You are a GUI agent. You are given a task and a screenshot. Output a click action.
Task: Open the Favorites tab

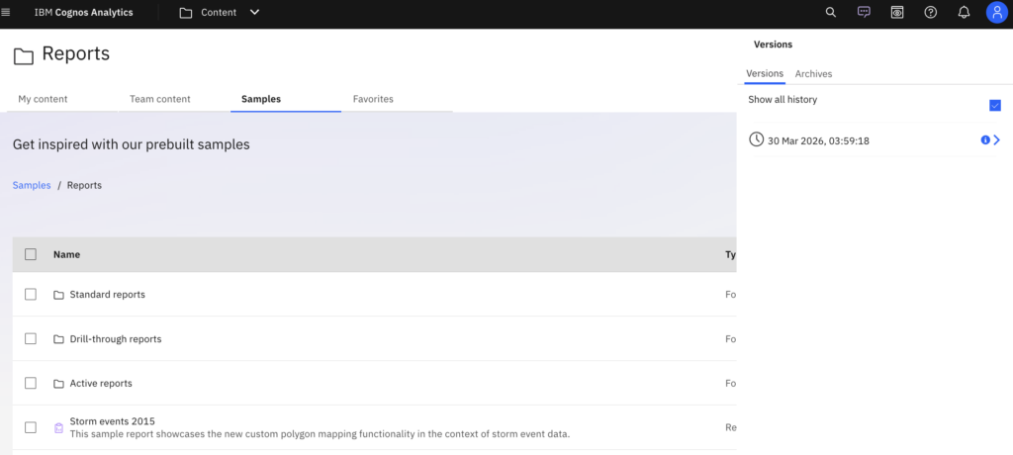click(373, 99)
